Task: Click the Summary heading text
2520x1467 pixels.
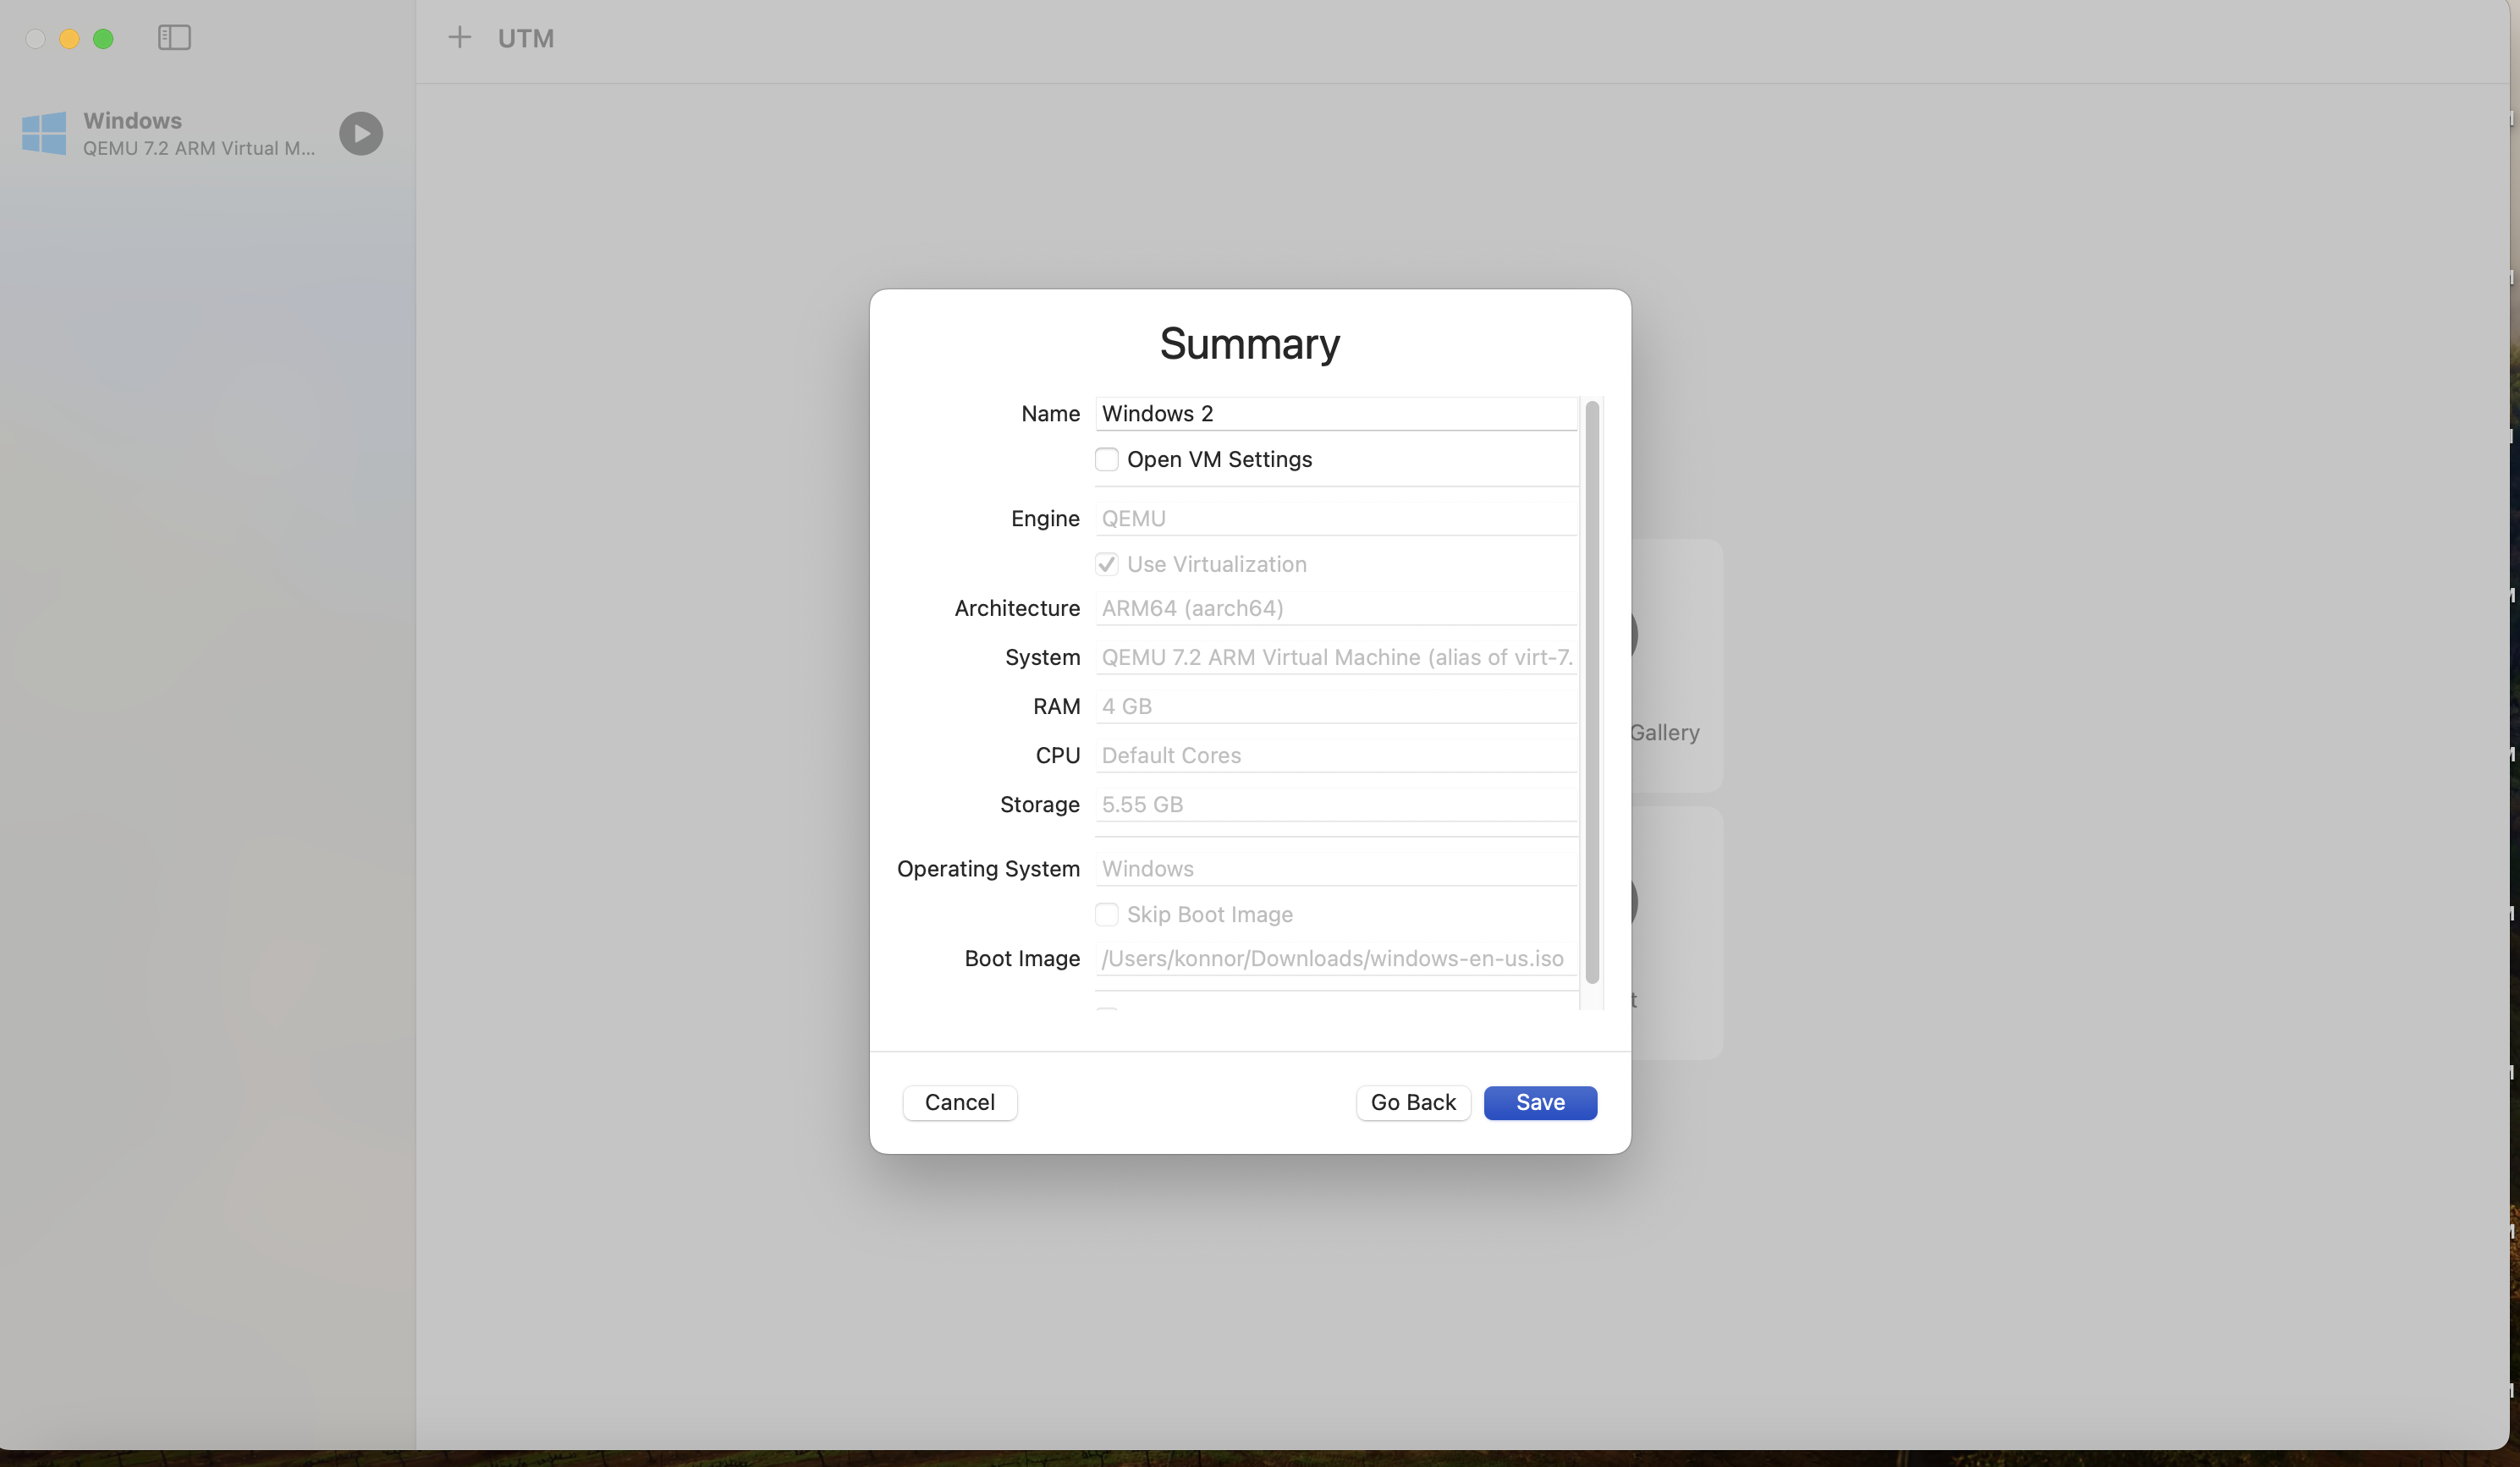Action: point(1250,344)
